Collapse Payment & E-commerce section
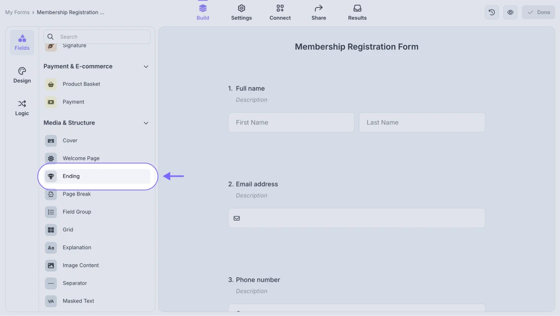The height and width of the screenshot is (316, 560). pos(146,67)
